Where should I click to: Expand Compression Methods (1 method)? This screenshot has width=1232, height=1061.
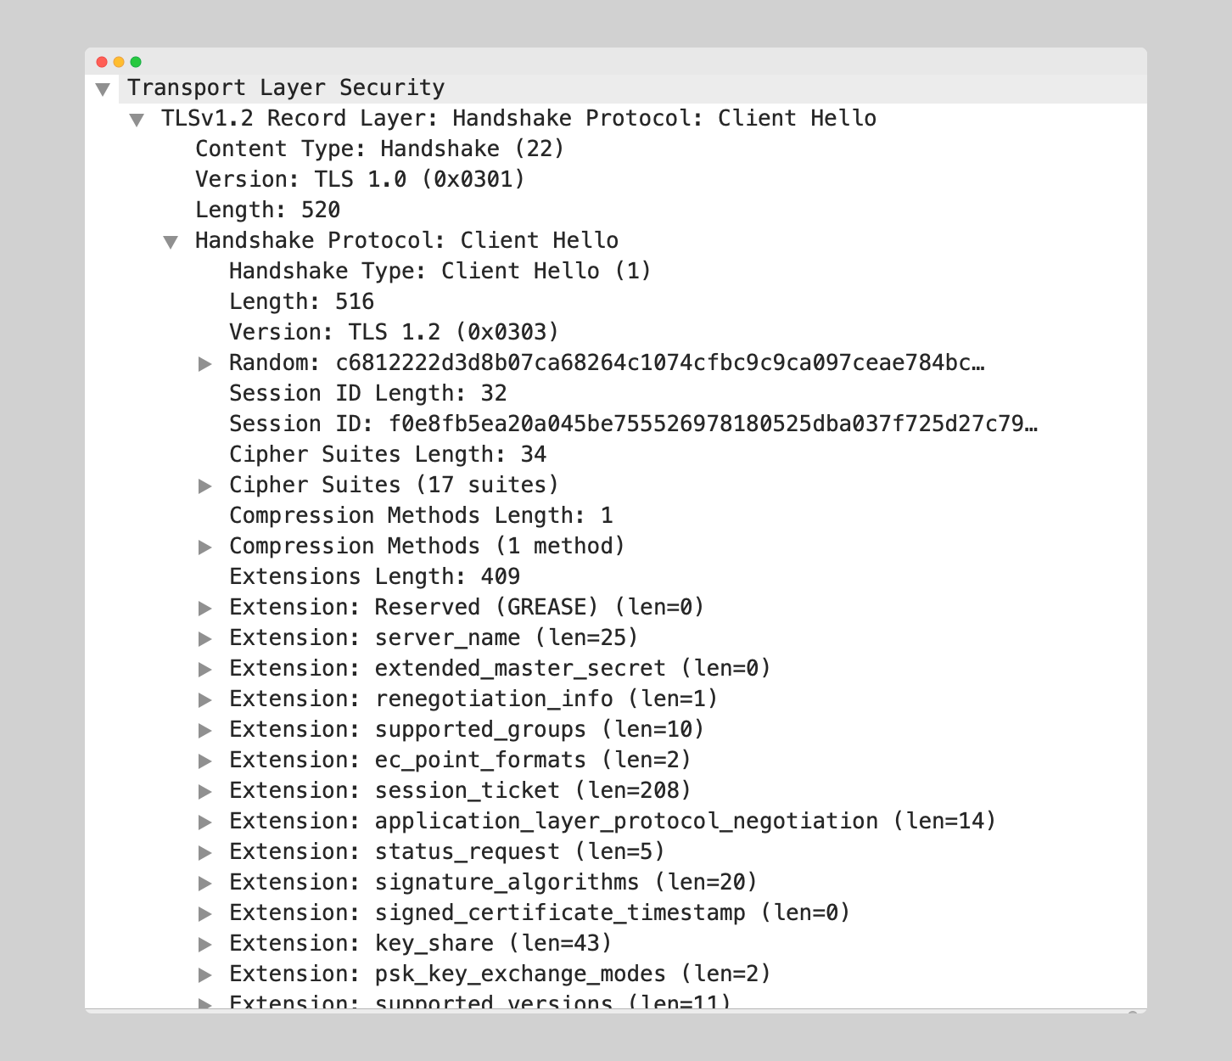coord(206,547)
